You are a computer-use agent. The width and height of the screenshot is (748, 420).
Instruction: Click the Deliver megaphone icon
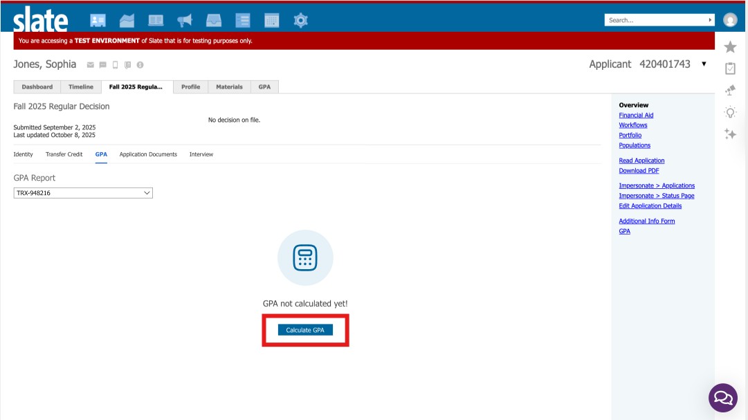click(184, 20)
